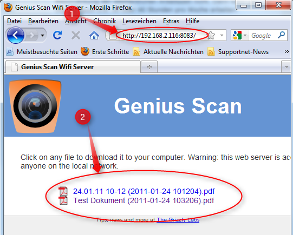293x235 pixels.
Task: Open the Erste Schritte bookmark
Action: 105,52
